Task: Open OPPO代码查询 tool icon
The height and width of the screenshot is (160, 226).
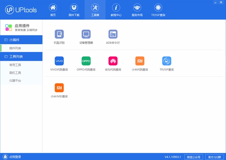Action: click(86, 61)
